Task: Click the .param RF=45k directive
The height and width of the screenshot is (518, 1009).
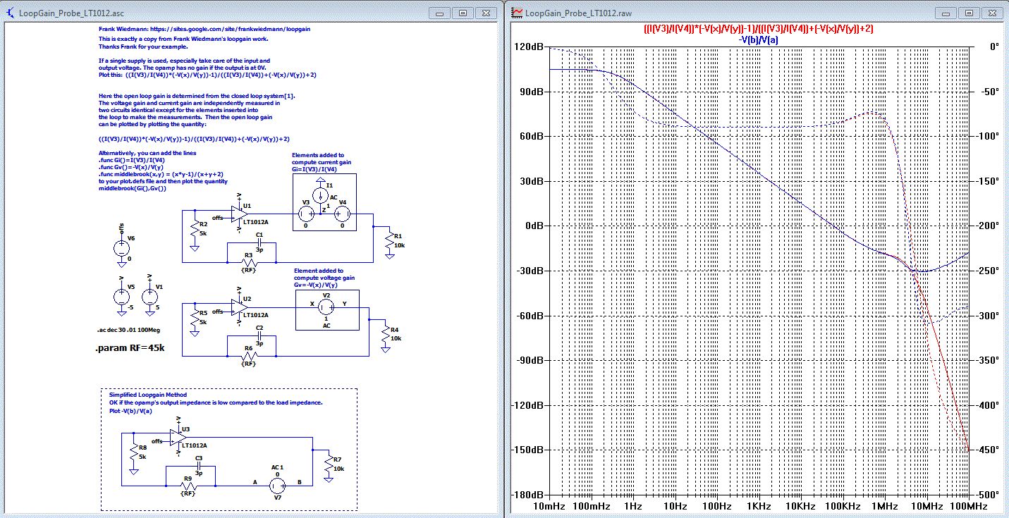Action: 130,348
